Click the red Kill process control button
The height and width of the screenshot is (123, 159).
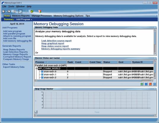coord(150,84)
